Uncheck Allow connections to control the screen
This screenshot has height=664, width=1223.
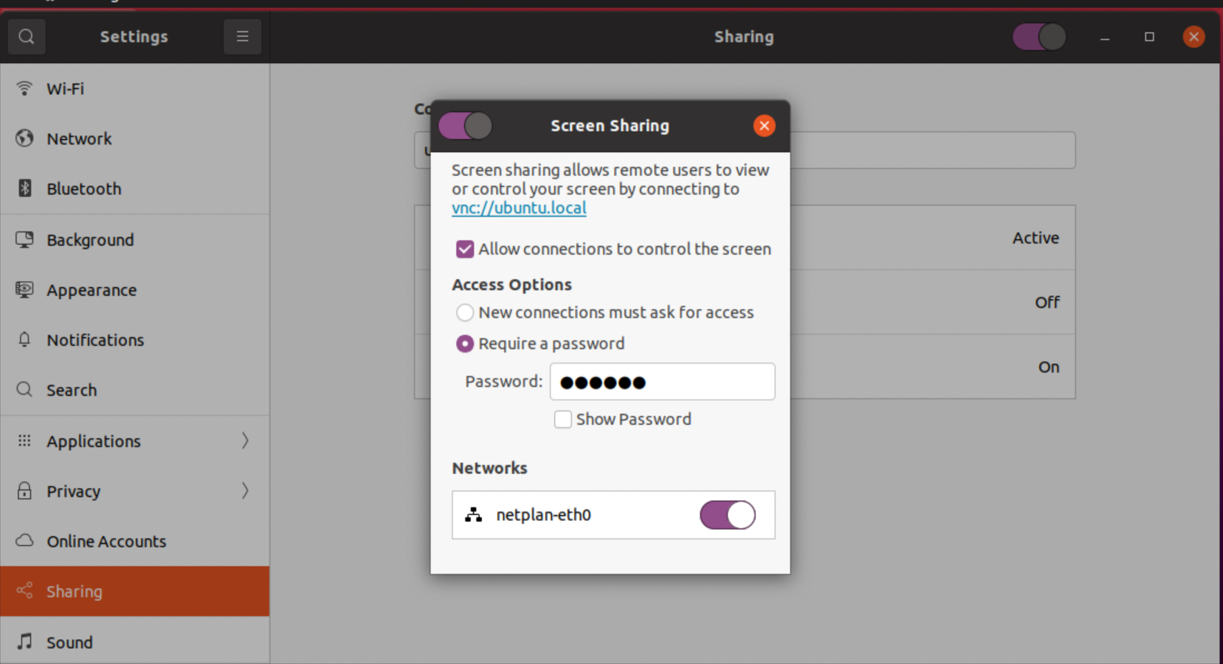click(465, 249)
